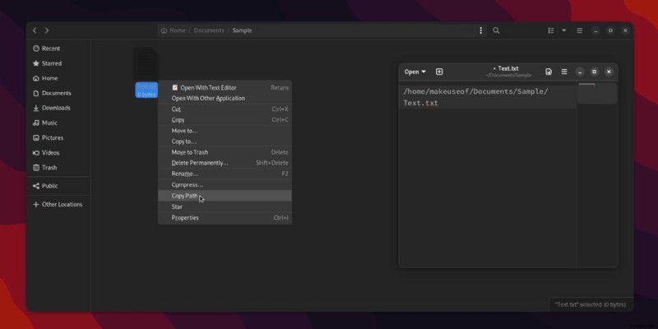The image size is (658, 329).
Task: Click the Music note icon
Action: [36, 123]
